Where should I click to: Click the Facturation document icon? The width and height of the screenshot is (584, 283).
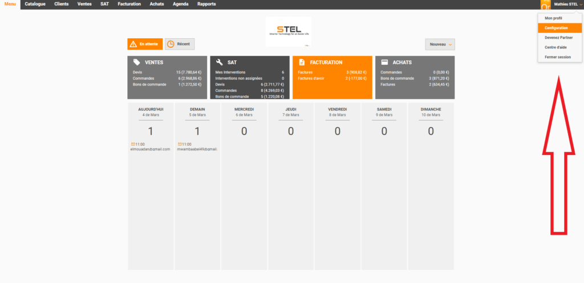coord(302,62)
